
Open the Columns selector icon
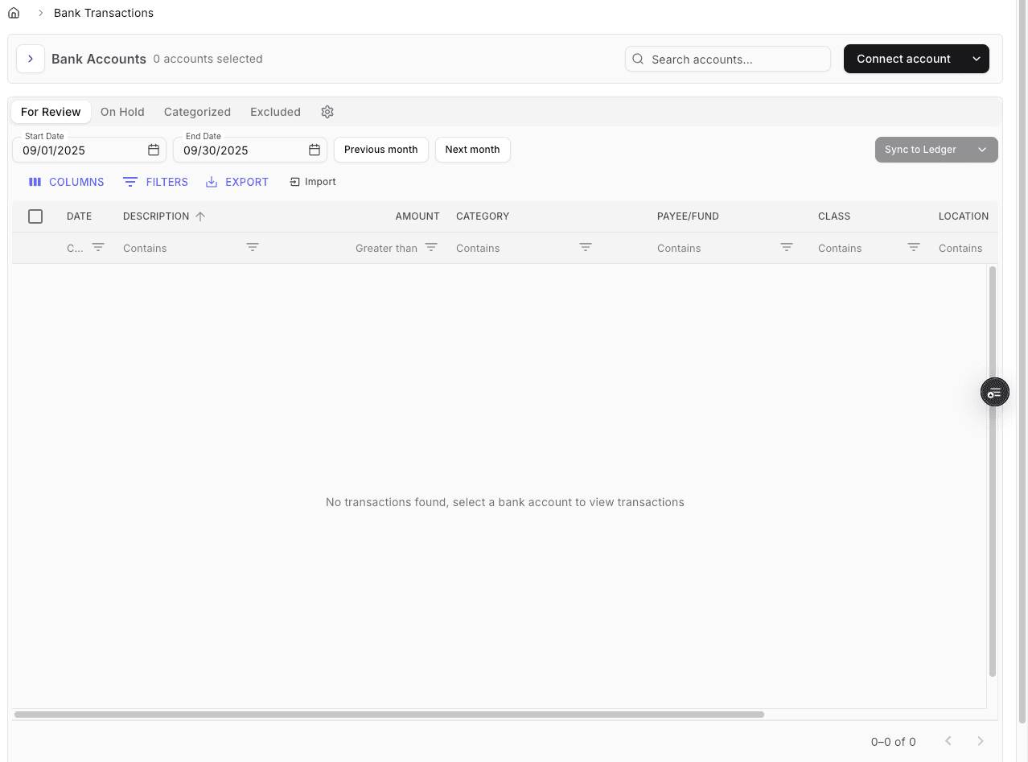35,182
